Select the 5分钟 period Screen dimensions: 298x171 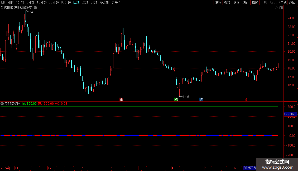[x=30, y=2]
